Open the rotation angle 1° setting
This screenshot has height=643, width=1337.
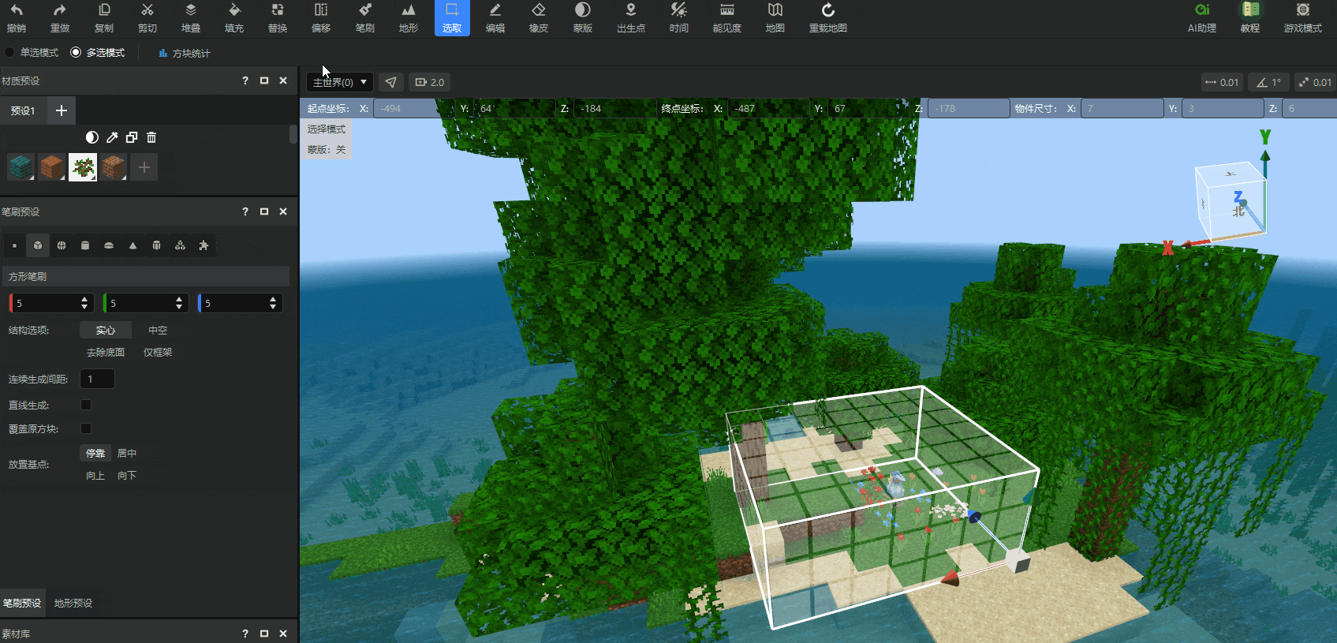(1269, 82)
